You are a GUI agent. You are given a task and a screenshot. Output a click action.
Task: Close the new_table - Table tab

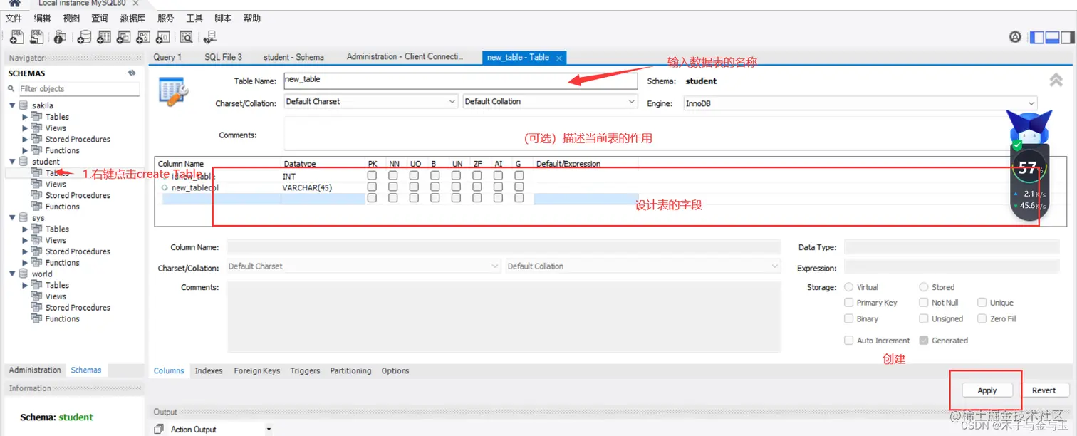[559, 58]
